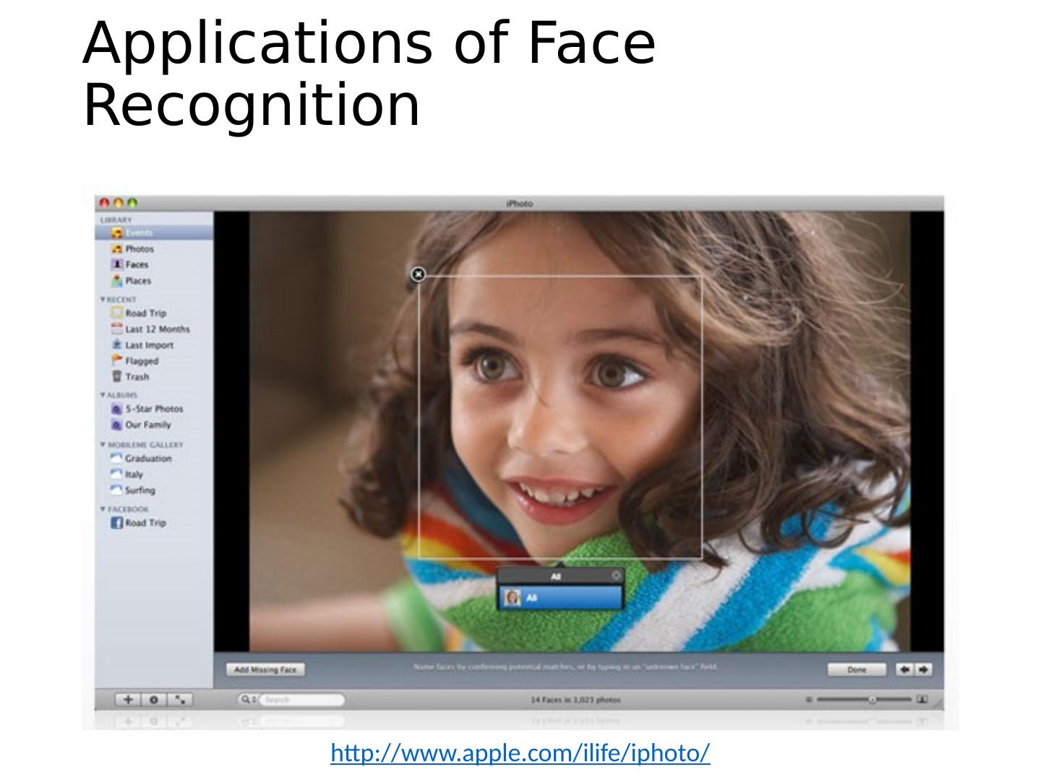Go to the next photo with the right arrow

pyautogui.click(x=923, y=669)
